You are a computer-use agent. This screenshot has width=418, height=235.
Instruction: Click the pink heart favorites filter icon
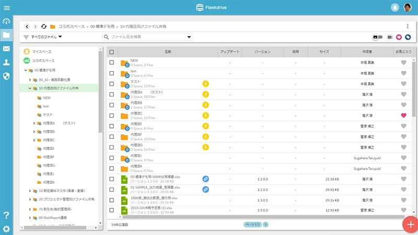click(x=399, y=37)
